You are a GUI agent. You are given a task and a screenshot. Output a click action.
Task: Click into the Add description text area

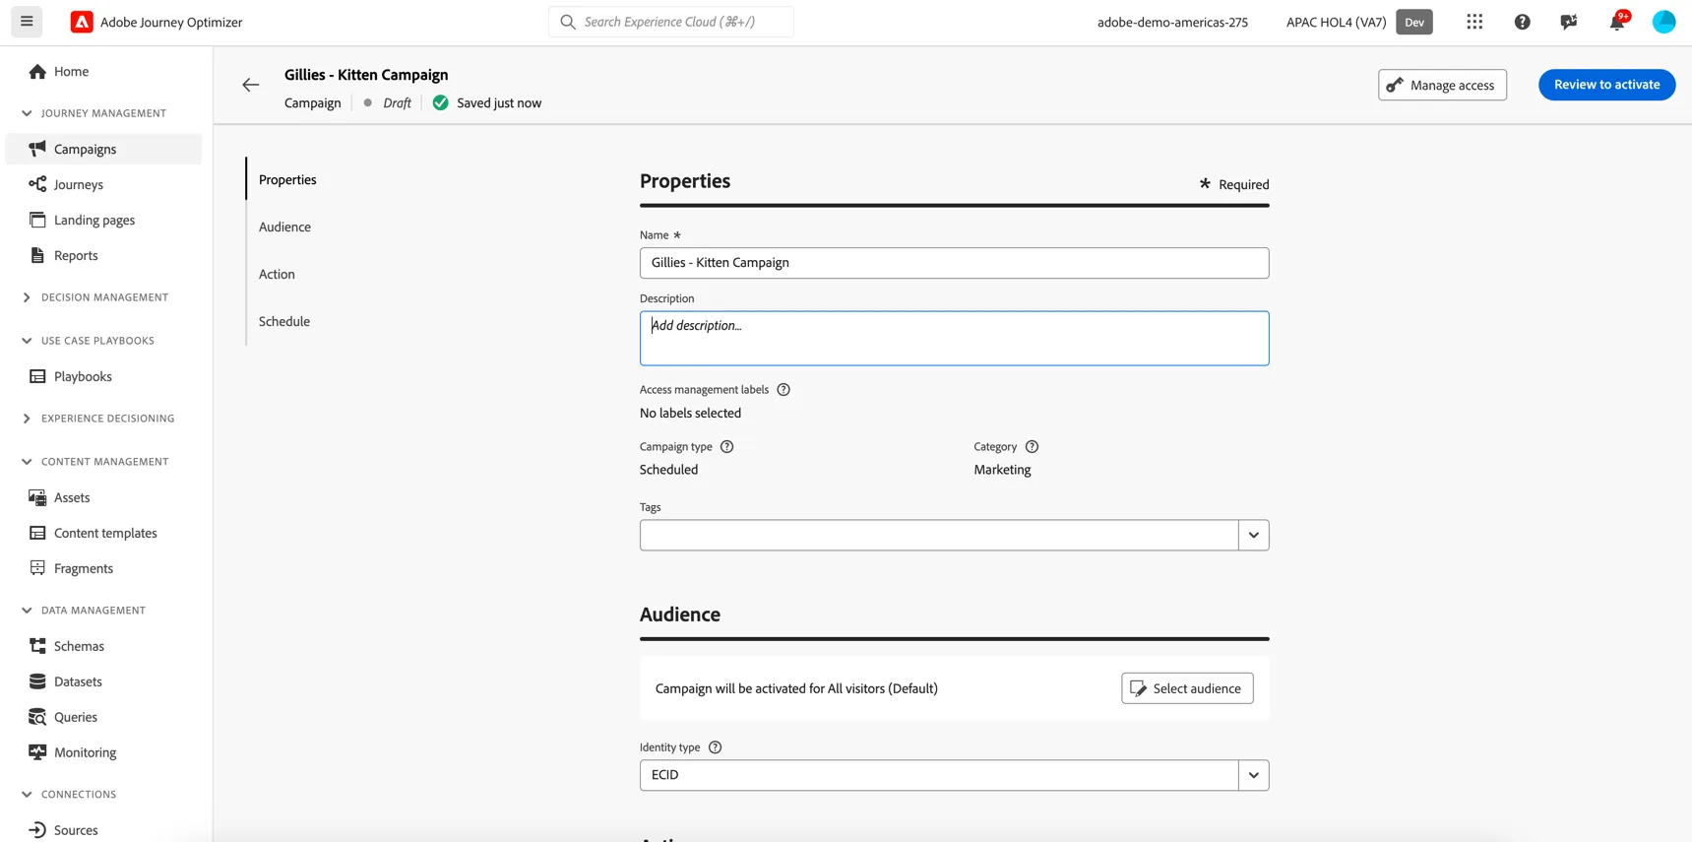[x=954, y=339]
